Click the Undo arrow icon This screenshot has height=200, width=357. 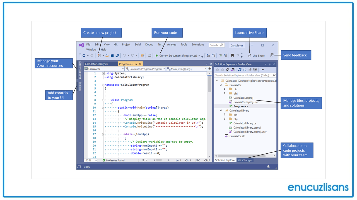(x=124, y=55)
